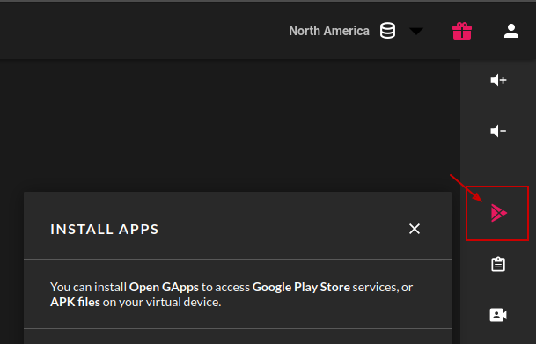Click the database region icon
This screenshot has width=536, height=344.
387,31
